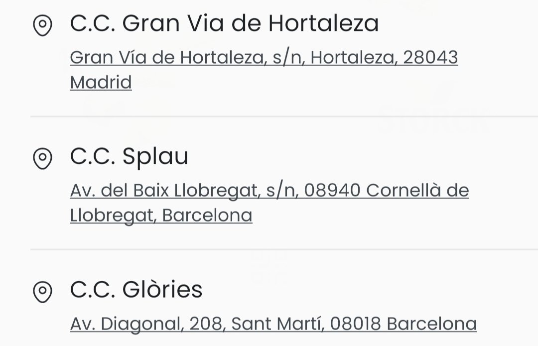The height and width of the screenshot is (346, 538).
Task: Click the underlined word Madrid
Action: (101, 82)
